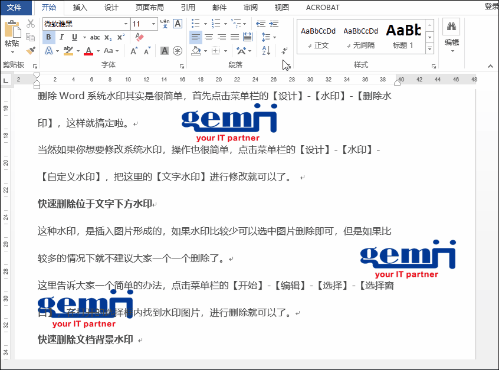Image resolution: width=499 pixels, height=370 pixels.
Task: Click the Find binoculars icon
Action: (450, 27)
